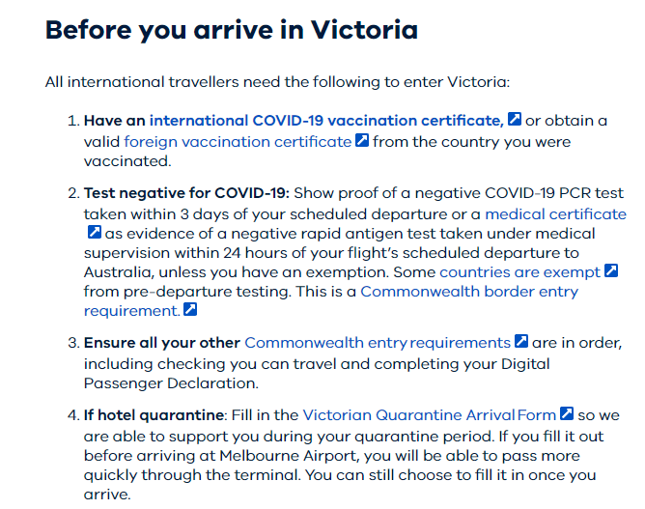Click the "Ensure all your other" bold text
Image resolution: width=645 pixels, height=509 pixels.
pos(161,343)
